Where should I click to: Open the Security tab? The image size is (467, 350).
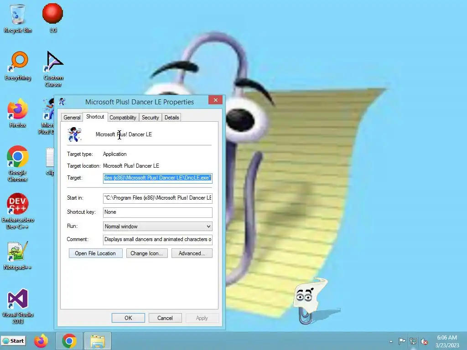click(150, 117)
